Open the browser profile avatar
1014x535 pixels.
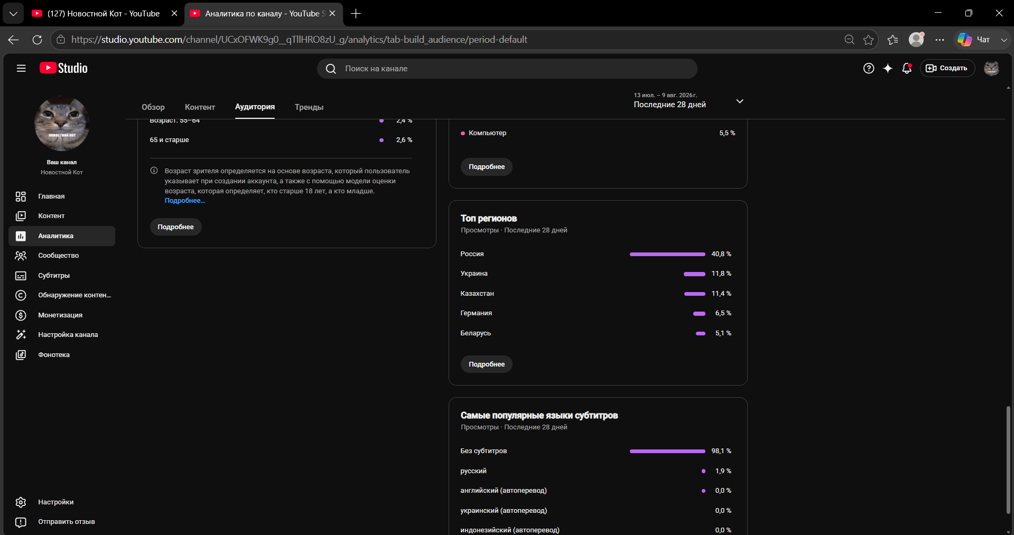916,40
